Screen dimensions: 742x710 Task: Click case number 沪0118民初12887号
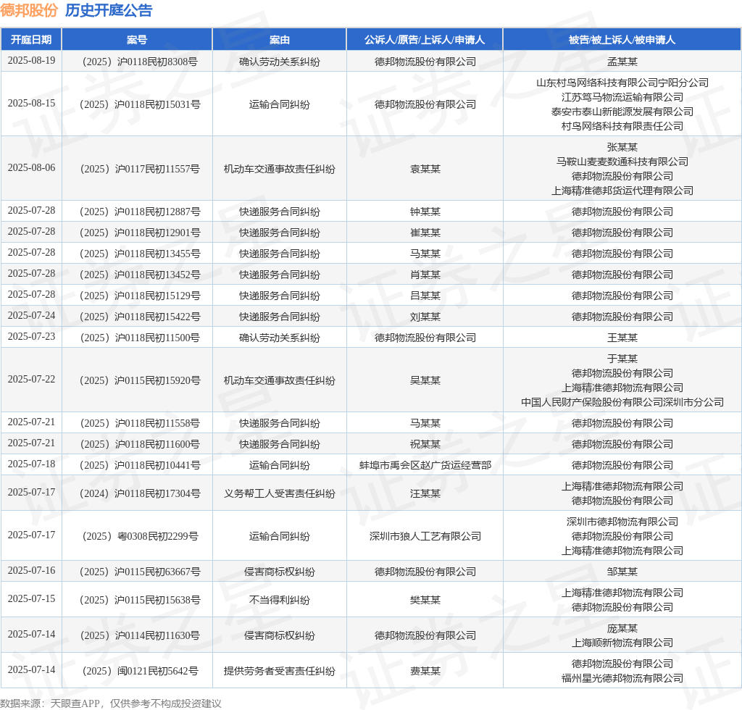pyautogui.click(x=140, y=212)
